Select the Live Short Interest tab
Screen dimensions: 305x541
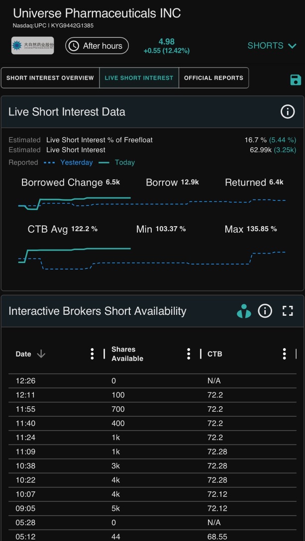click(x=139, y=78)
